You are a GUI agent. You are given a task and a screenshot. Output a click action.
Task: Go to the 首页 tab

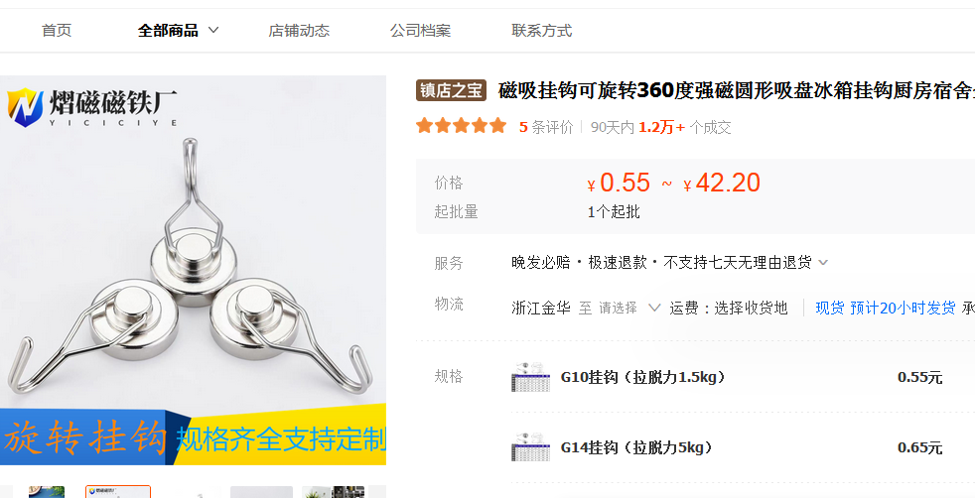[57, 31]
